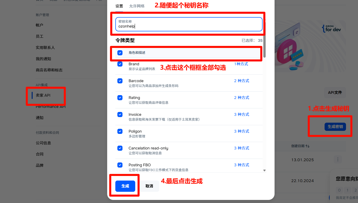The image size is (358, 203).
Task: Expand the Brand 1 method link
Action: 241,64
